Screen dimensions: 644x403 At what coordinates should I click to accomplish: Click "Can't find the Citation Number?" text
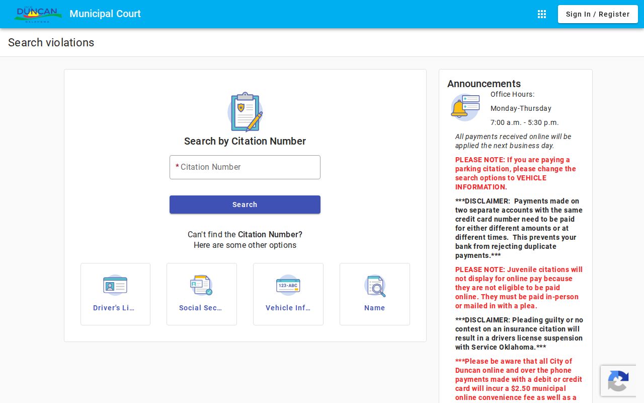point(245,234)
